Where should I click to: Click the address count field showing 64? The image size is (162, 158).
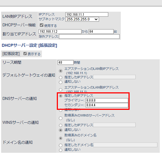pos(101,31)
